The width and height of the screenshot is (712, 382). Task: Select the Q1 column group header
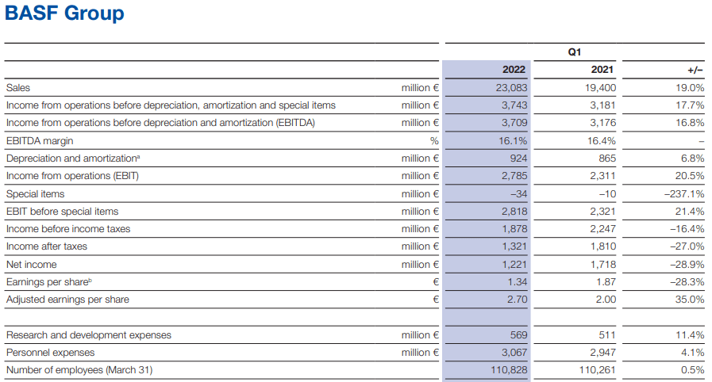pyautogui.click(x=575, y=52)
